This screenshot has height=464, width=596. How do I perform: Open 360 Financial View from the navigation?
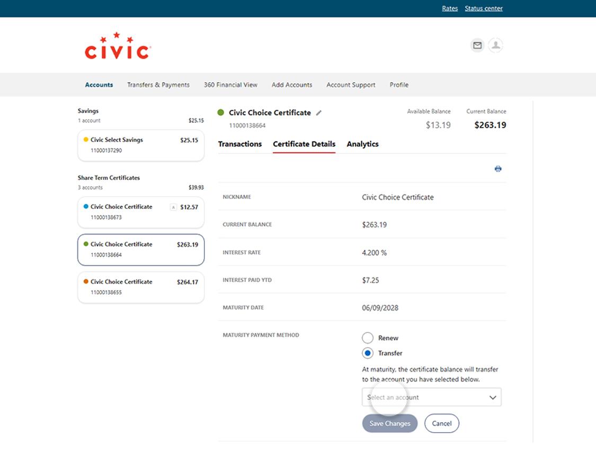230,84
